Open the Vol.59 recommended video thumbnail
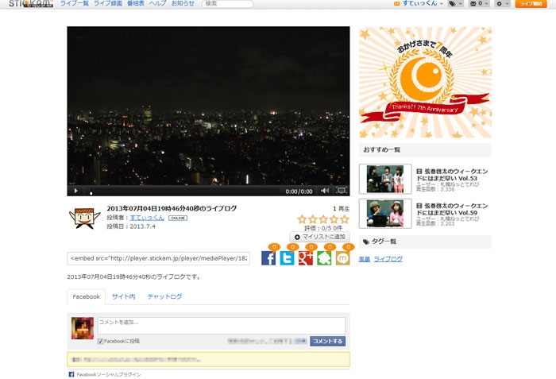 385,213
